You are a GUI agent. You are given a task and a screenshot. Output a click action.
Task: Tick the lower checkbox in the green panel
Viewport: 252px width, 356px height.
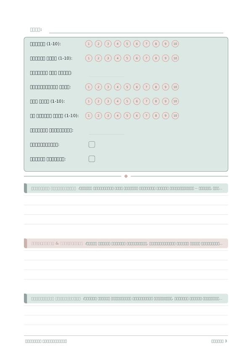92,159
